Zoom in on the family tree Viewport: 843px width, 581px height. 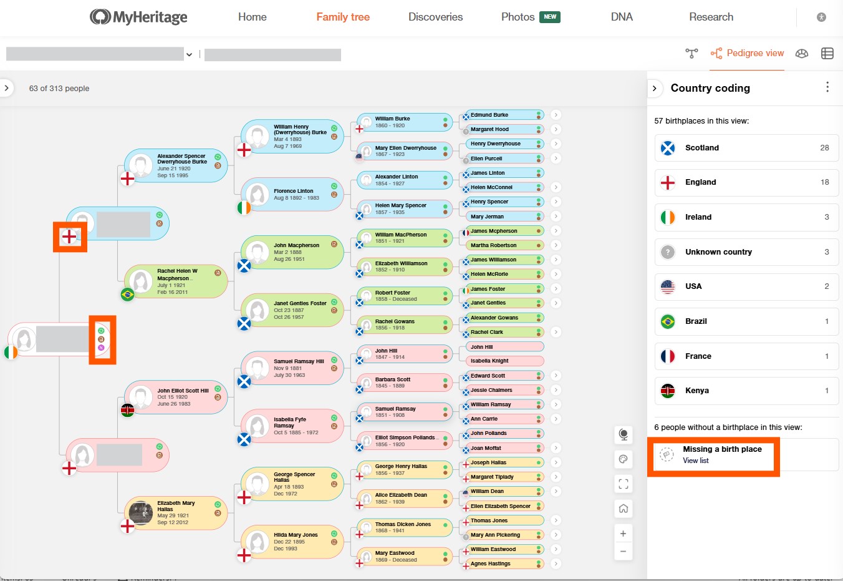tap(623, 534)
